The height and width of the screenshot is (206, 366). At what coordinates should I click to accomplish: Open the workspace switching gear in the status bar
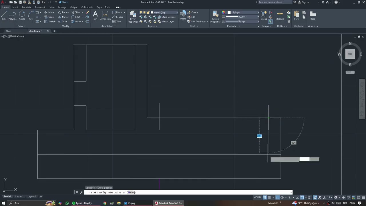pos(336,197)
